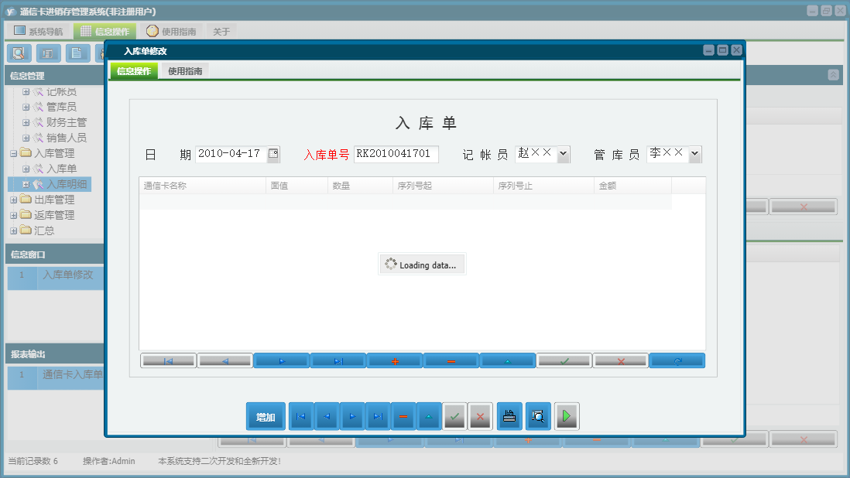
Task: Switch to 信息操作 tab in dialog
Action: [134, 71]
